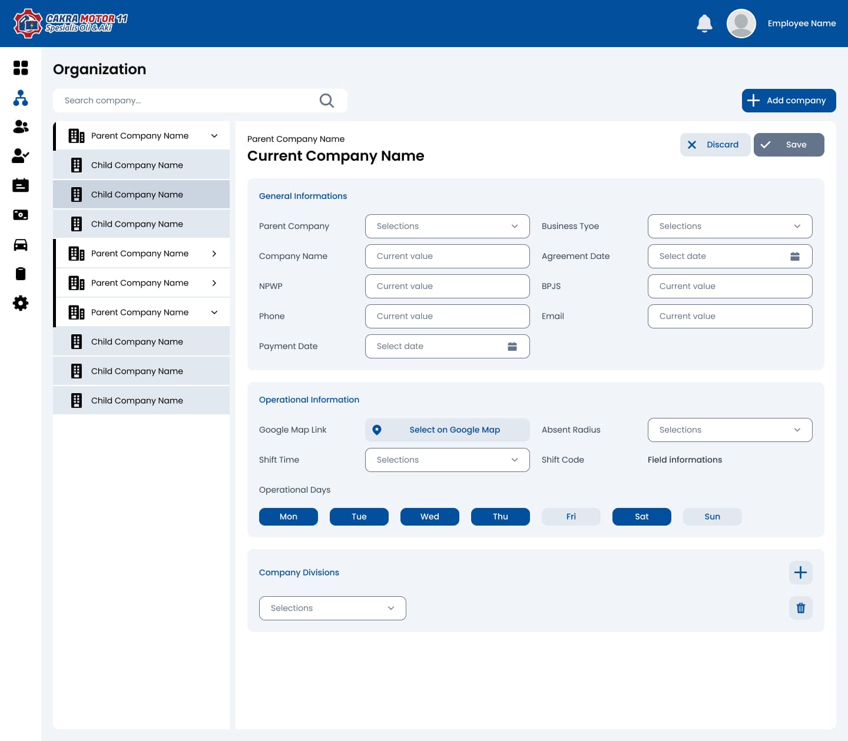Toggle Fri operational day
This screenshot has width=848, height=741.
tap(571, 517)
